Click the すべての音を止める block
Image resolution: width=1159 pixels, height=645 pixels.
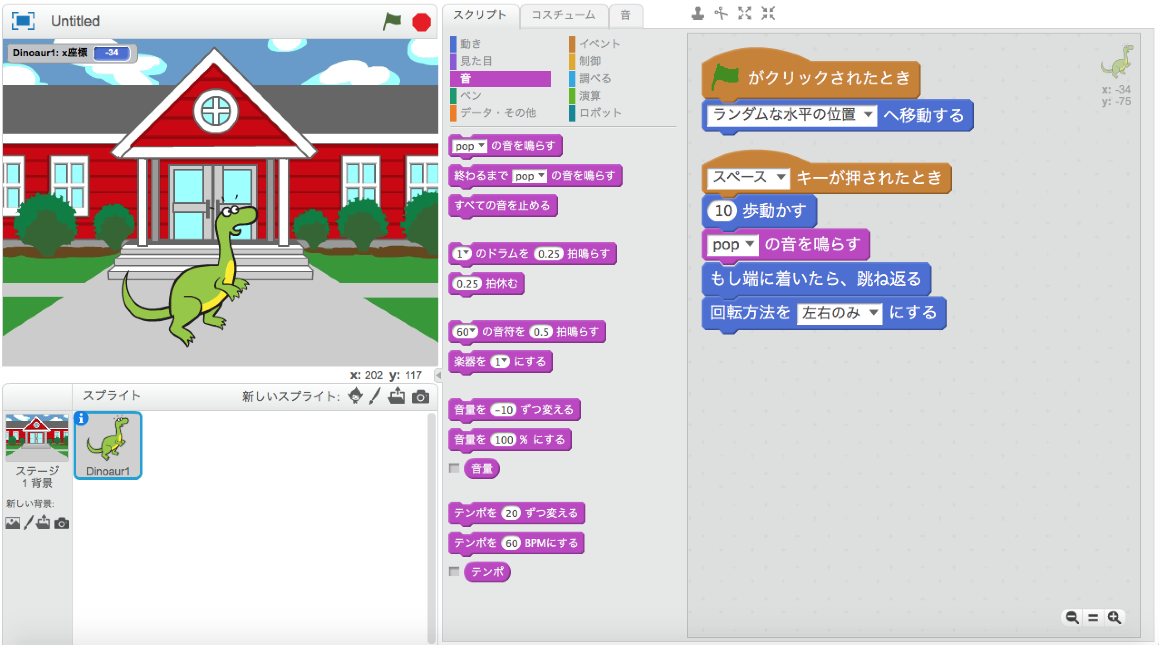(x=503, y=206)
